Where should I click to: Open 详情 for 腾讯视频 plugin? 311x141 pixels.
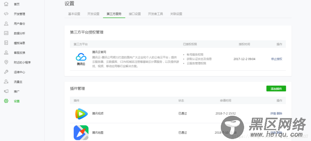273,113
